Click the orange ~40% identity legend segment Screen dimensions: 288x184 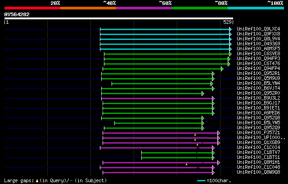pos(88,8)
